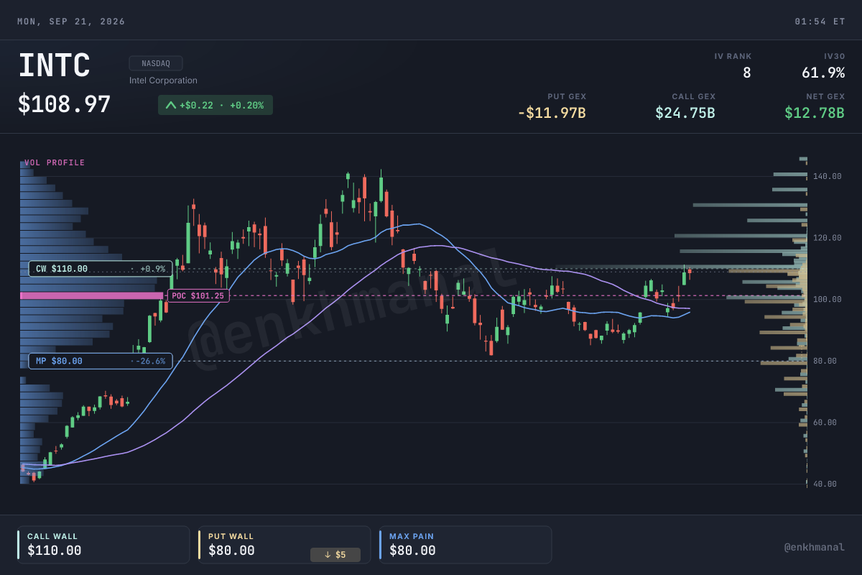Open the MAX PAIN $80.00 card
Viewport: 862px width, 575px height.
(465, 545)
